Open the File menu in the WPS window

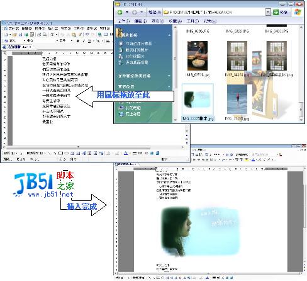(14, 28)
